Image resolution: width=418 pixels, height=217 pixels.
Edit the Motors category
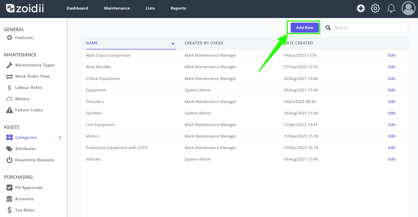(x=392, y=136)
